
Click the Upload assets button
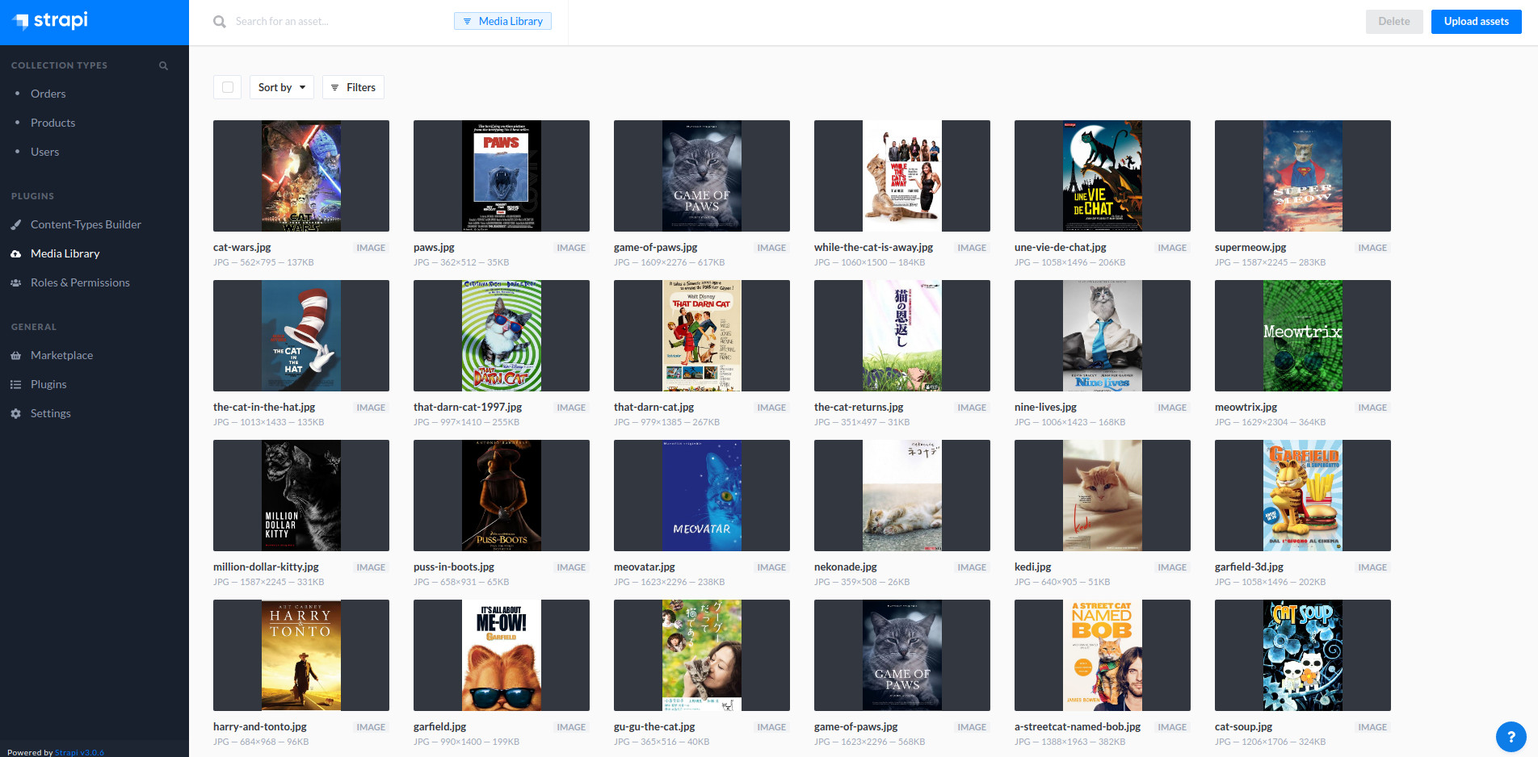coord(1477,22)
